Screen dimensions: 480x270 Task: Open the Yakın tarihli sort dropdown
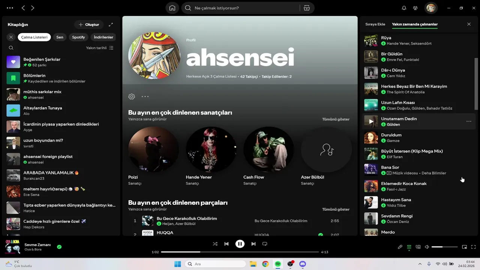100,48
